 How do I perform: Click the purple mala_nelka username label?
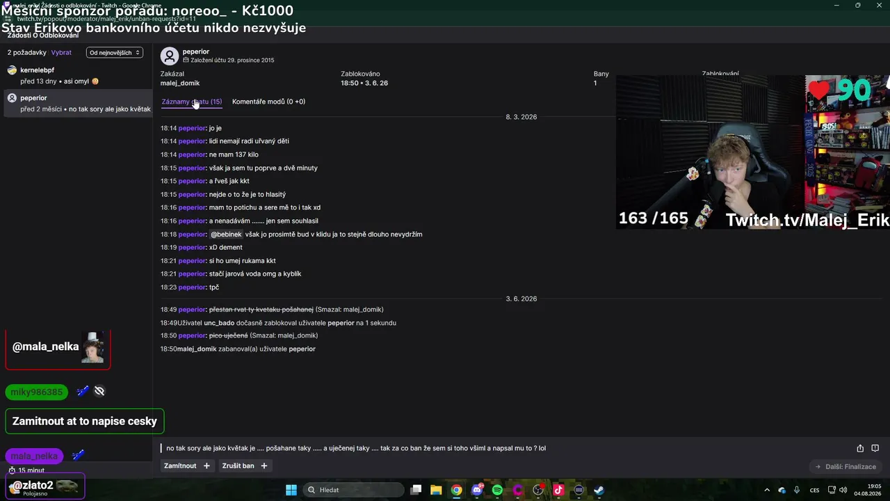coord(34,456)
